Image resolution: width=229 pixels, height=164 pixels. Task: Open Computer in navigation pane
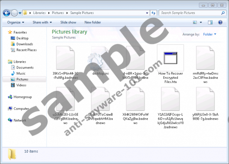coord(21,109)
